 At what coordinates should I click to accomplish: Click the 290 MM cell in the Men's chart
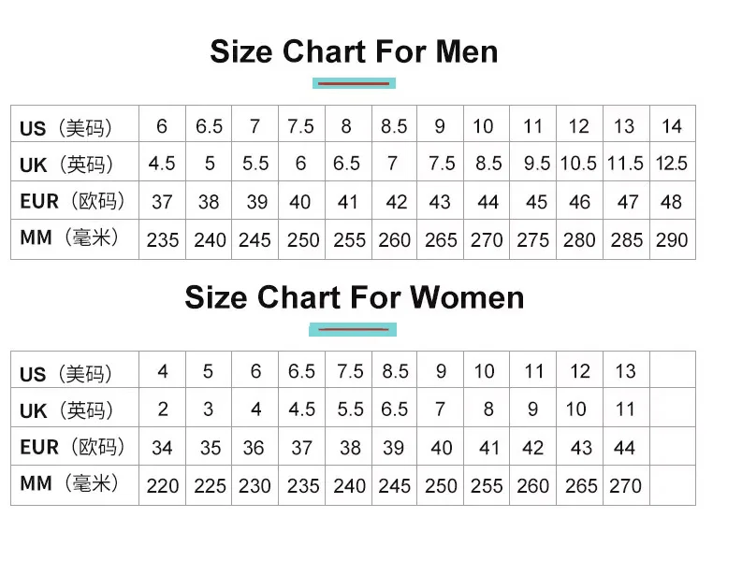pos(672,240)
